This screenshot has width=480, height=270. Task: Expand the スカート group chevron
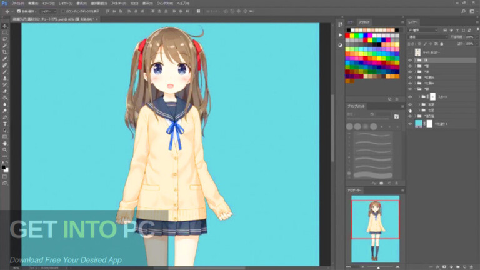[419, 97]
